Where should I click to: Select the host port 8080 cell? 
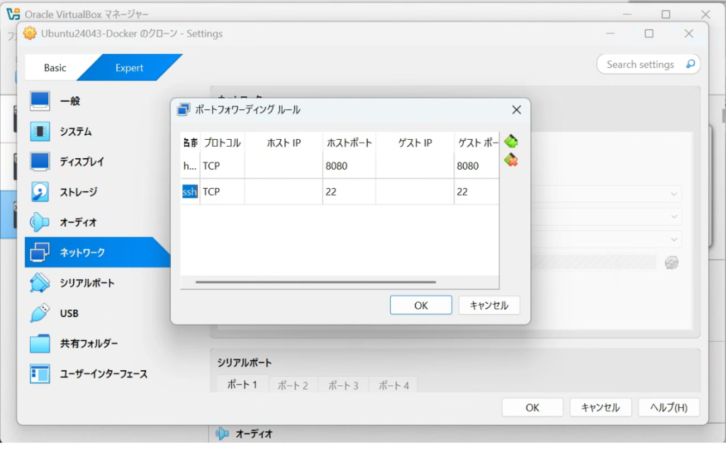[x=349, y=166]
